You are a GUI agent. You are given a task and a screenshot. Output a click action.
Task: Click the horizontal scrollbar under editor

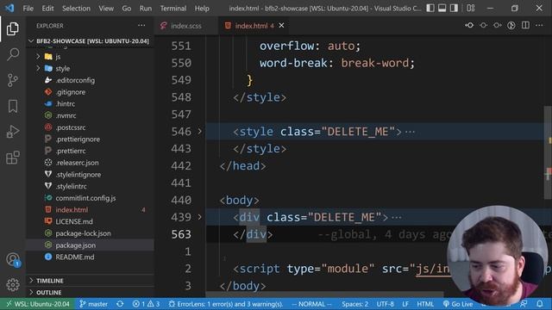pyautogui.click(x=324, y=294)
